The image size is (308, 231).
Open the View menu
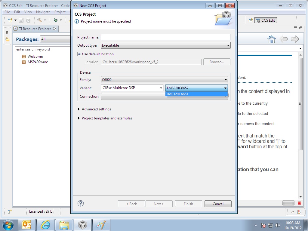[28, 12]
